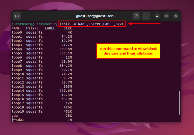Click loop8 device name
Image resolution: width=194 pixels, height=135 pixels.
[17, 66]
